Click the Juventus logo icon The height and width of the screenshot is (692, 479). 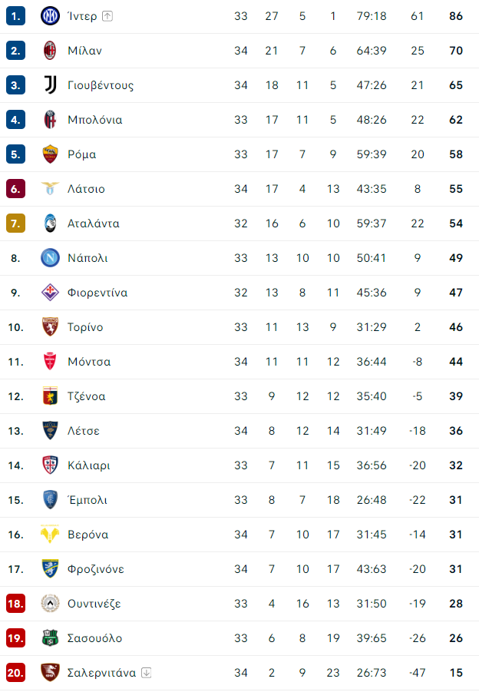coord(51,85)
